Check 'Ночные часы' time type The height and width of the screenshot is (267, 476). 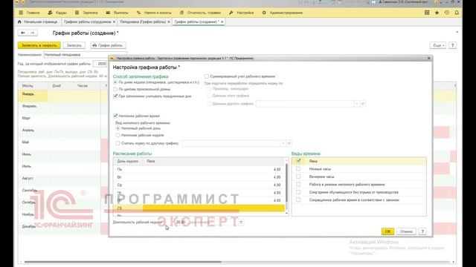pos(298,169)
